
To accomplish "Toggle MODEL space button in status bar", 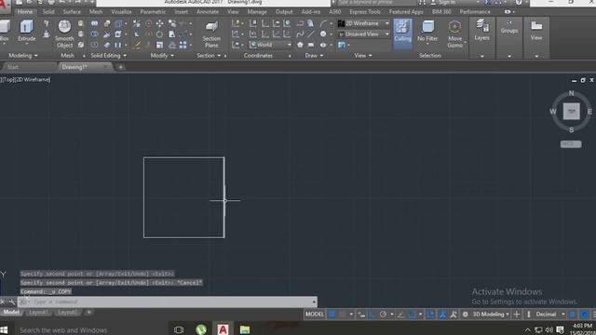I will pyautogui.click(x=315, y=315).
